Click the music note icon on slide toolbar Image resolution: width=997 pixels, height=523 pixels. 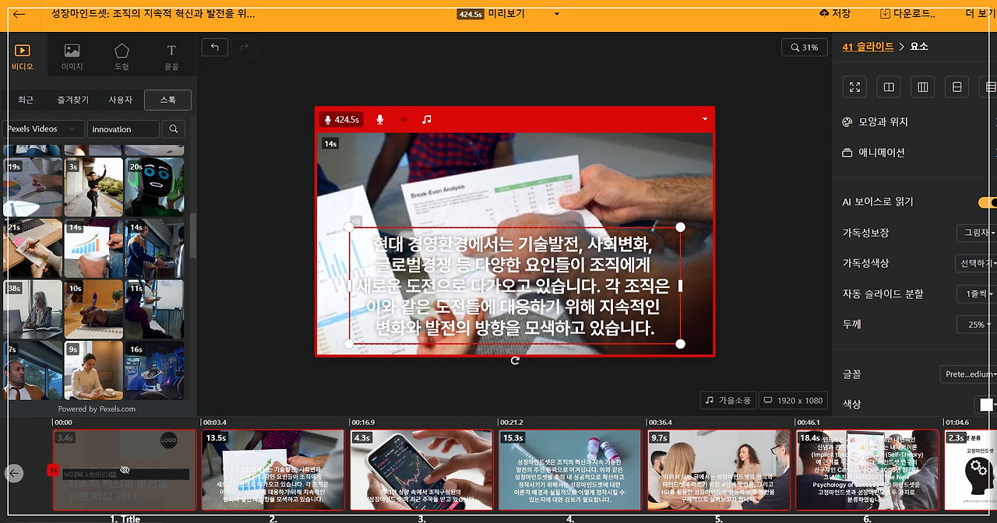(426, 120)
